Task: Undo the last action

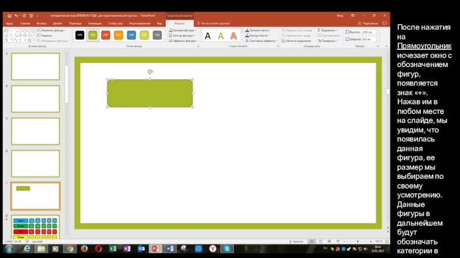Action: pyautogui.click(x=16, y=16)
